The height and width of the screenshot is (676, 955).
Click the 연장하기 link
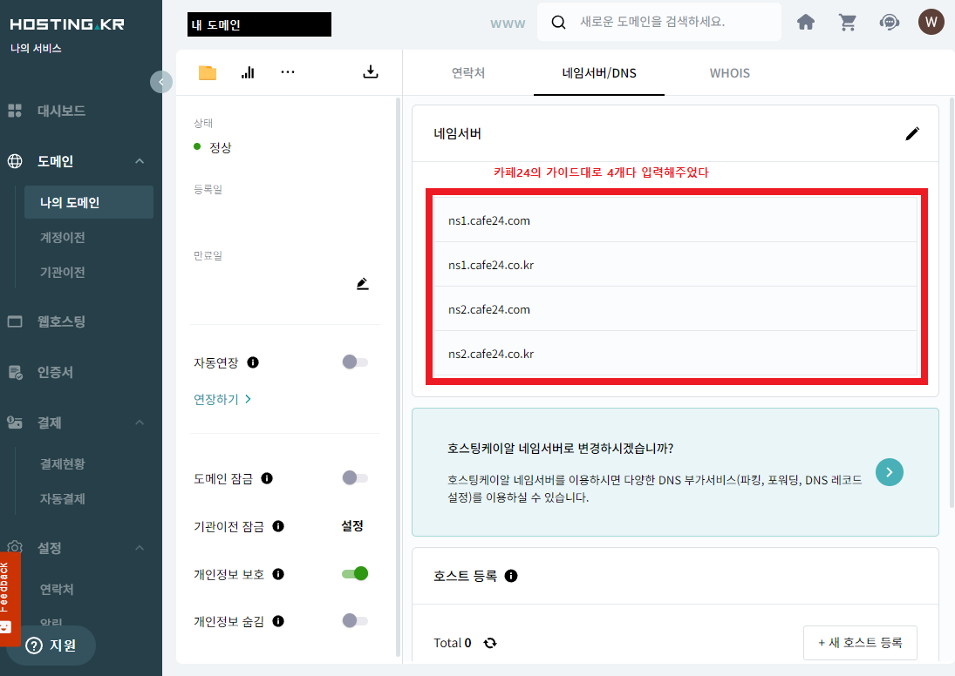(222, 399)
